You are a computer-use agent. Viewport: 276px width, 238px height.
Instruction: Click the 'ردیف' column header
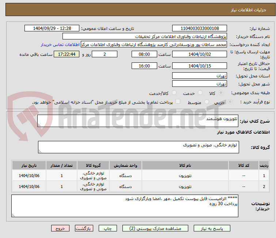point(264,165)
